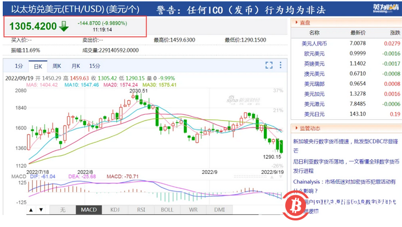Click the up arrow indicator button

point(31,210)
